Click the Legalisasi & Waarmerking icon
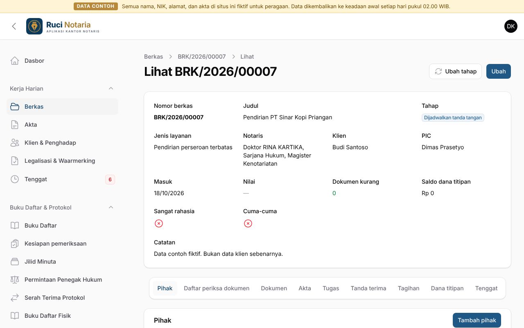 tap(15, 161)
